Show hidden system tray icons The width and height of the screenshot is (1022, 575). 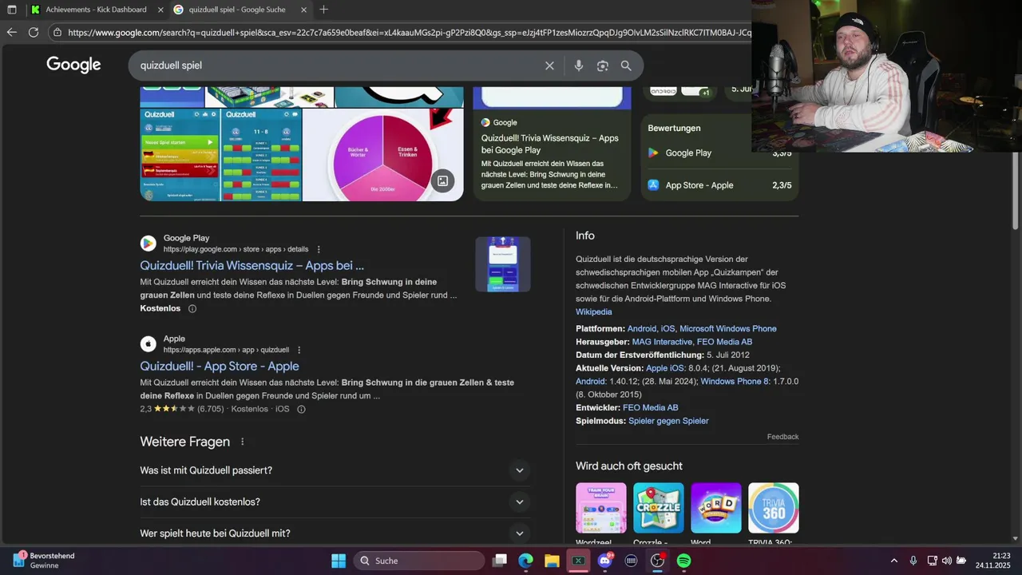pyautogui.click(x=893, y=561)
